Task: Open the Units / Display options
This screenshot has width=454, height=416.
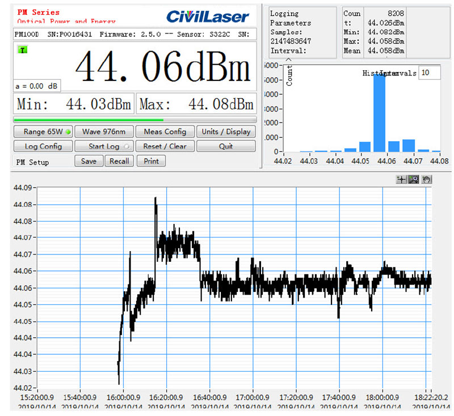Action: [226, 131]
